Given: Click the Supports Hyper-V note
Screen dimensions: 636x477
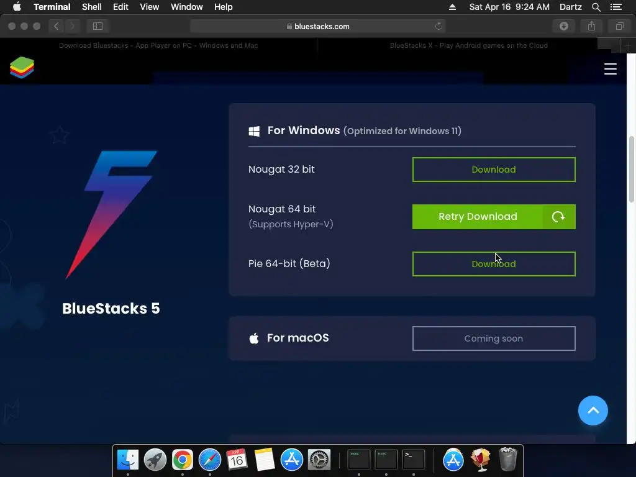Looking at the screenshot, I should tap(291, 224).
